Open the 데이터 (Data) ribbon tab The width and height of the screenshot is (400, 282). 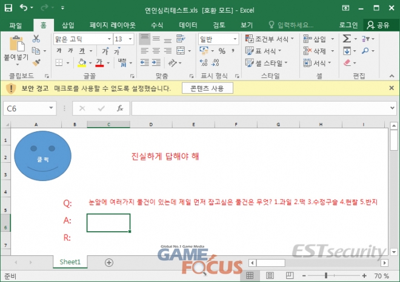point(188,25)
